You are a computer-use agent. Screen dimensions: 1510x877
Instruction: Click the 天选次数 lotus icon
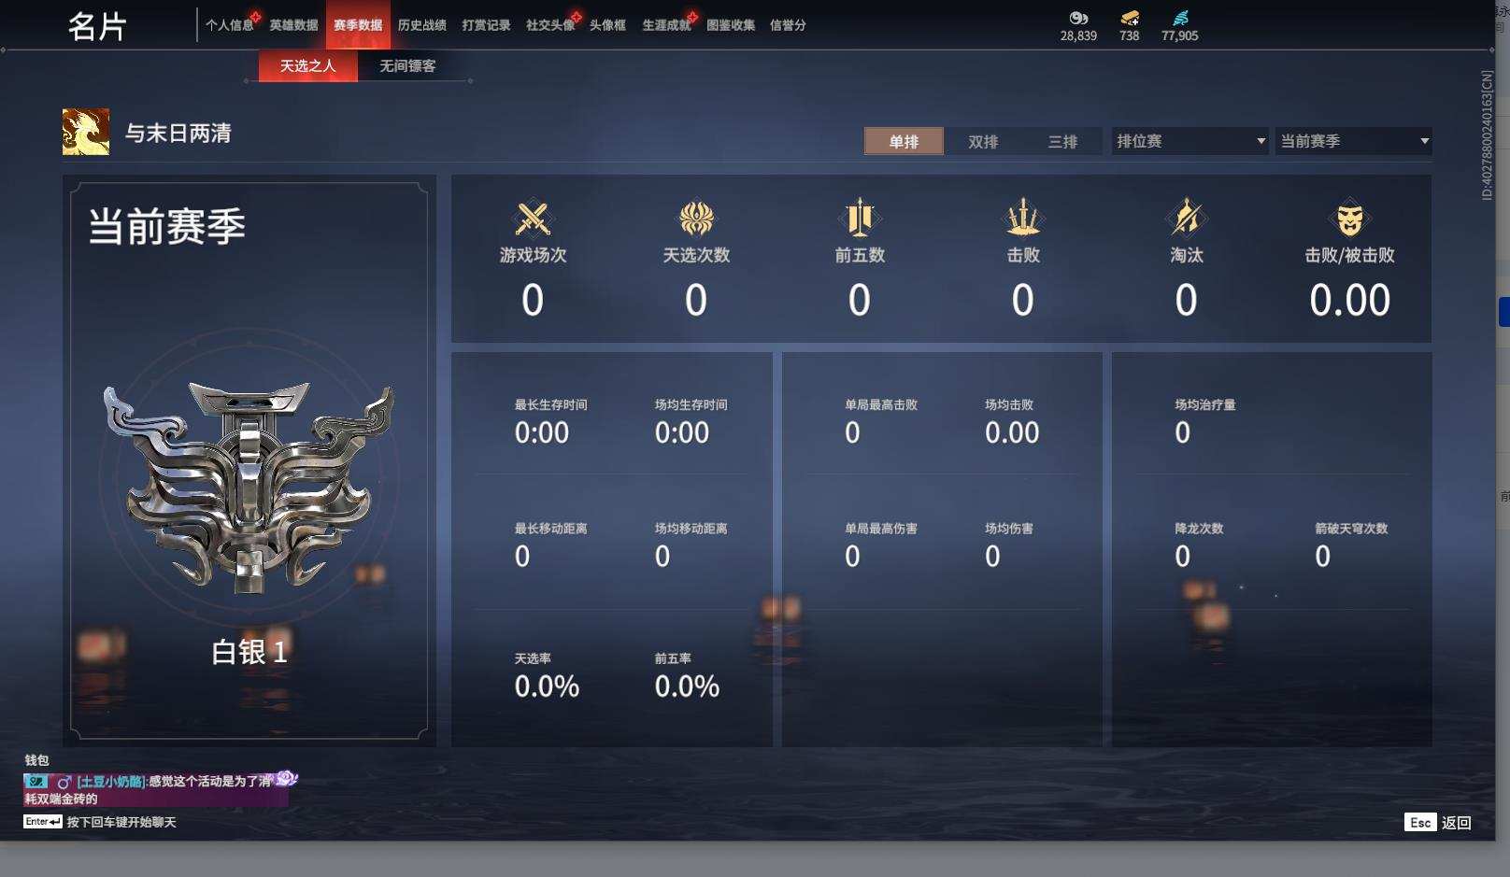click(x=696, y=219)
